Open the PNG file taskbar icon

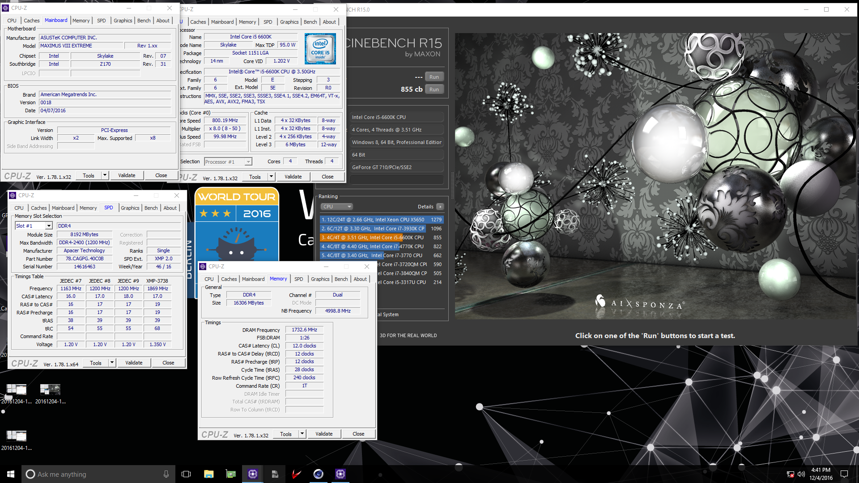(275, 474)
